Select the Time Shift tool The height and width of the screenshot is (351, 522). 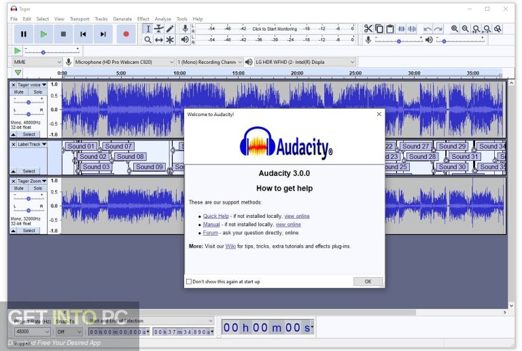(x=159, y=40)
